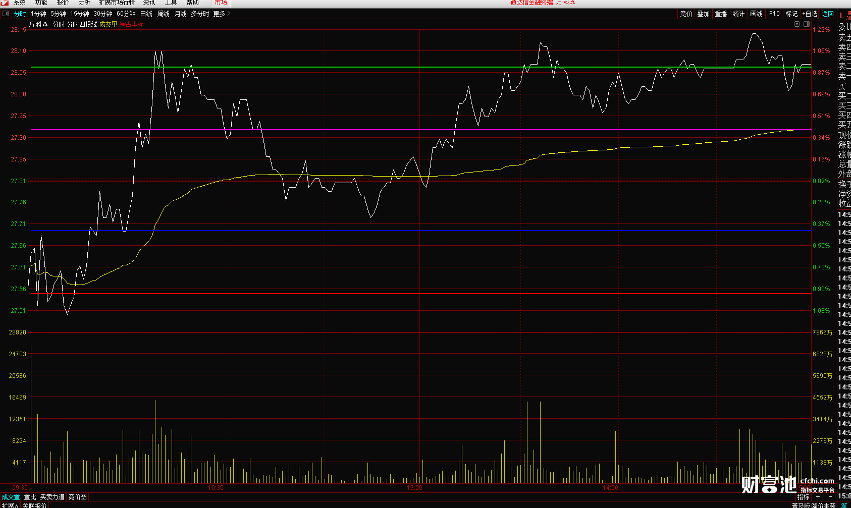Open the 画线 drawing tool
The width and height of the screenshot is (851, 508).
756,14
